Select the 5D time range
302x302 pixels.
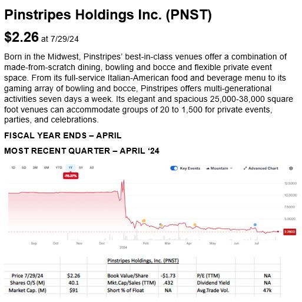[x=24, y=168]
